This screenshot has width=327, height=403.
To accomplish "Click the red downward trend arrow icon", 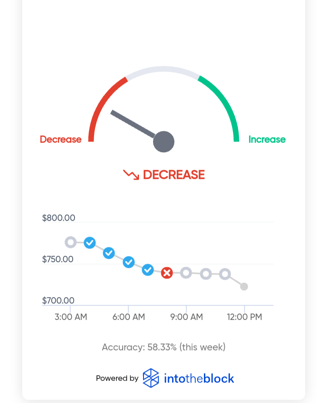I will click(x=131, y=175).
